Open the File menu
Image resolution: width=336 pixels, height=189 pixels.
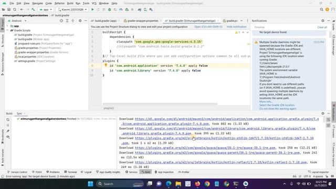pos(12,3)
